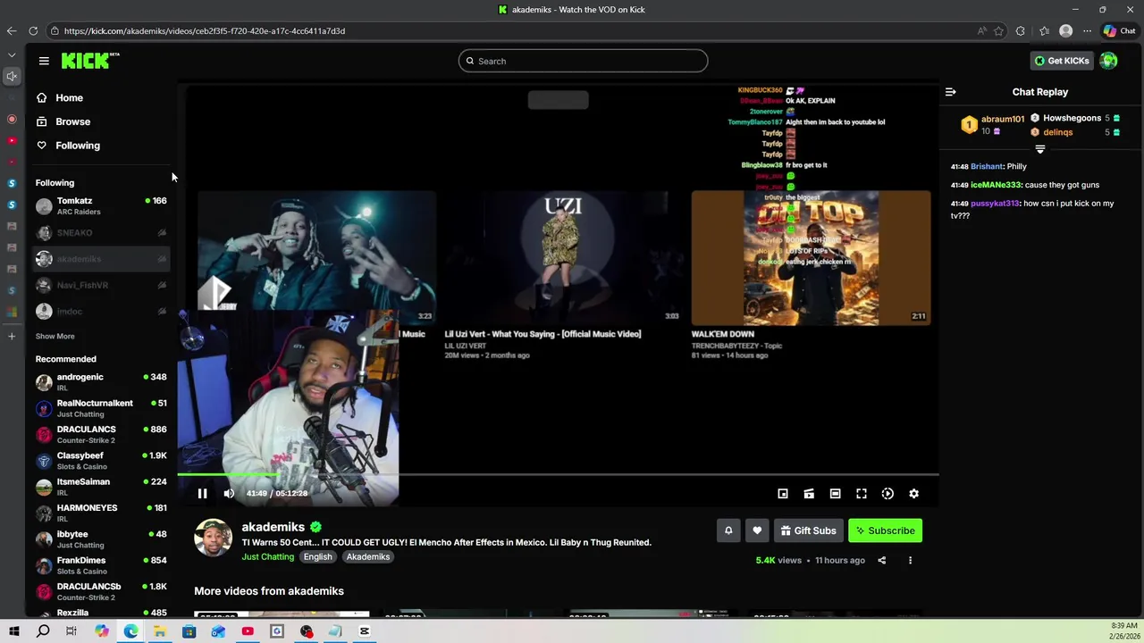The width and height of the screenshot is (1144, 643).
Task: Enable picture-in-picture mode
Action: tap(783, 493)
